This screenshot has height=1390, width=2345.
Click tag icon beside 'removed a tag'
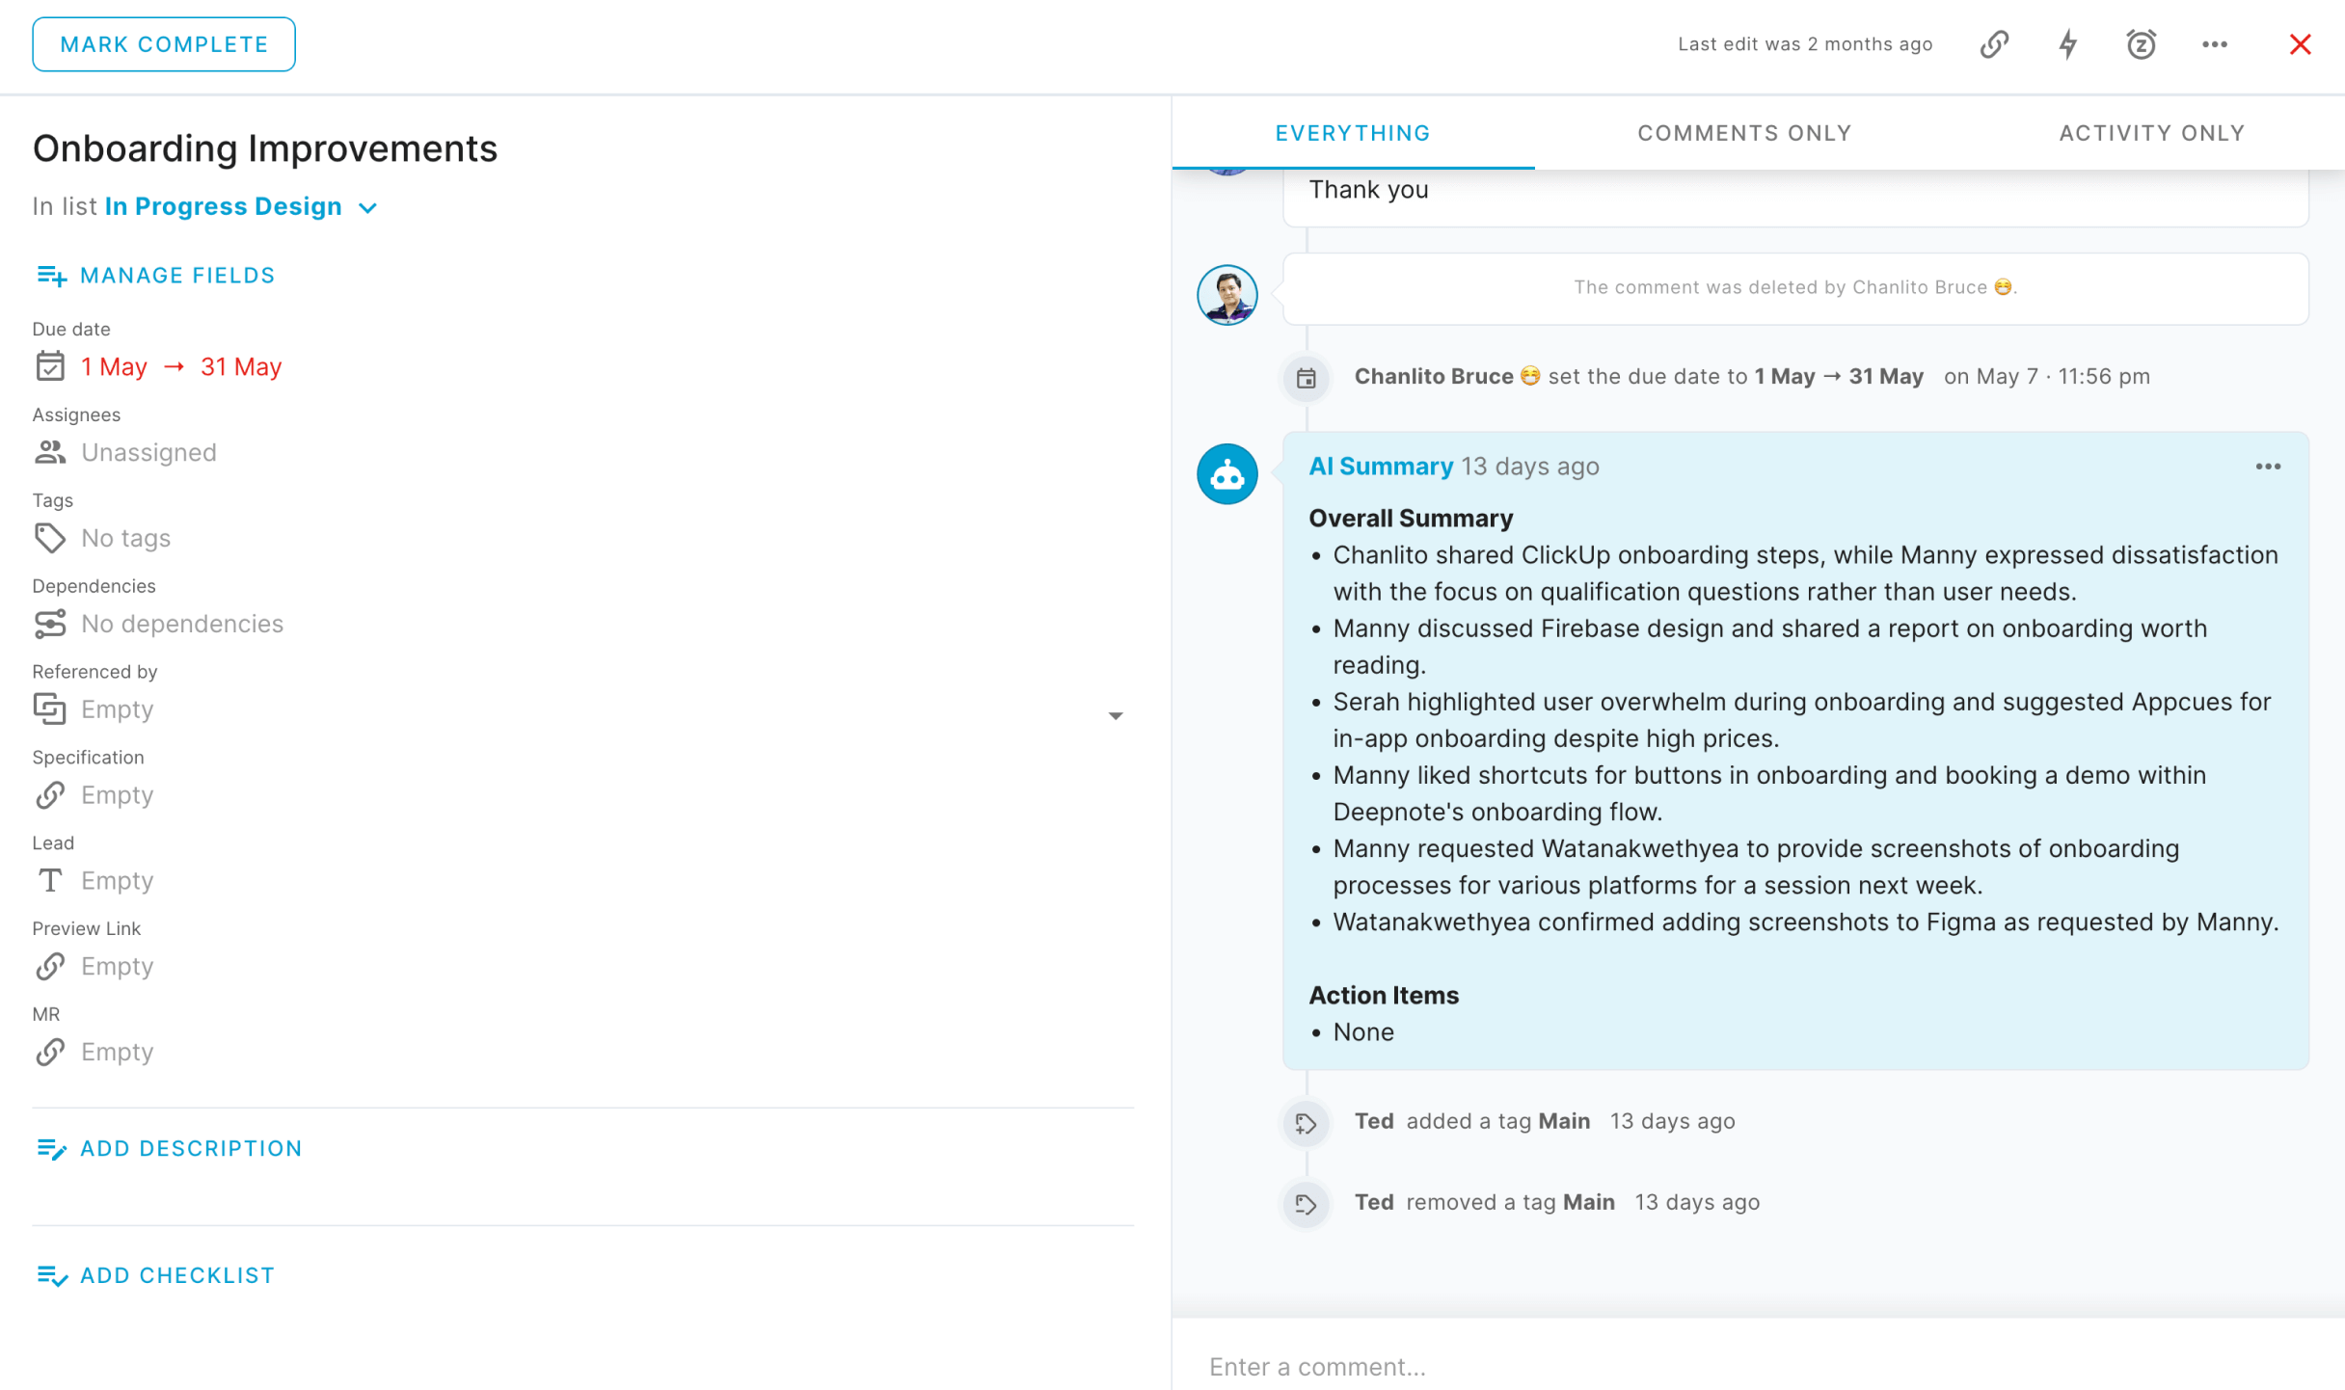(1306, 1204)
